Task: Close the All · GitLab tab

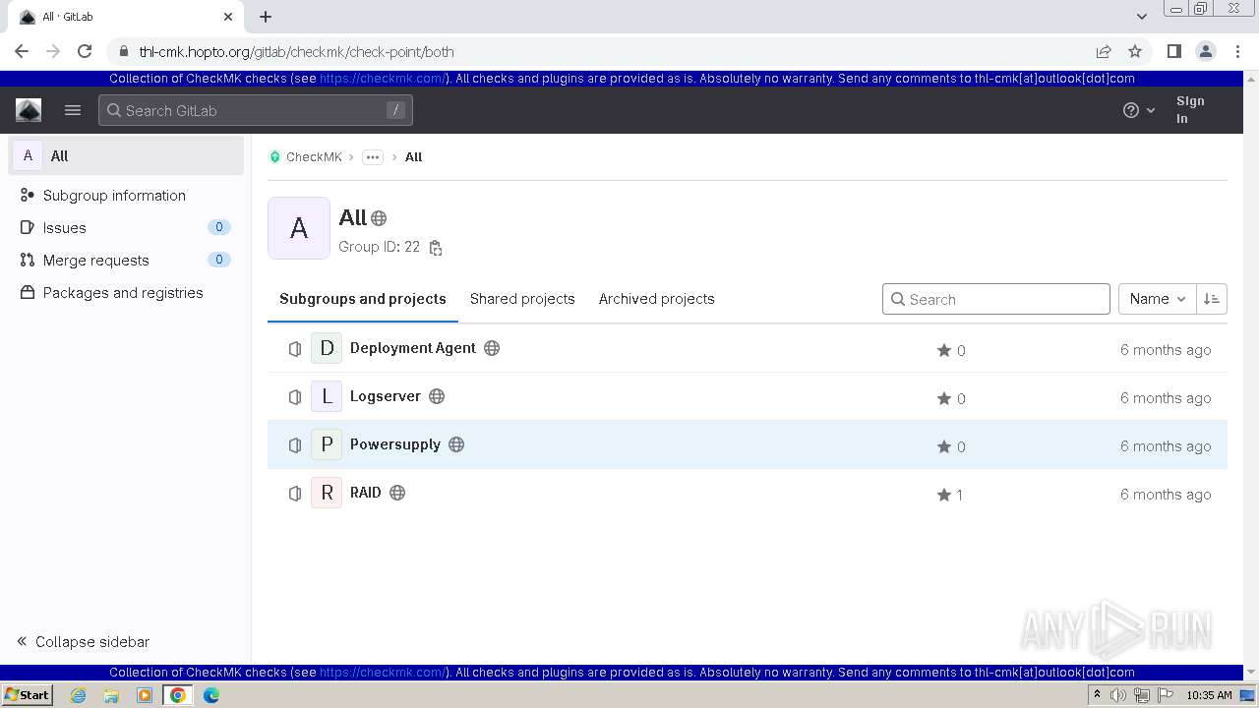Action: 228,17
